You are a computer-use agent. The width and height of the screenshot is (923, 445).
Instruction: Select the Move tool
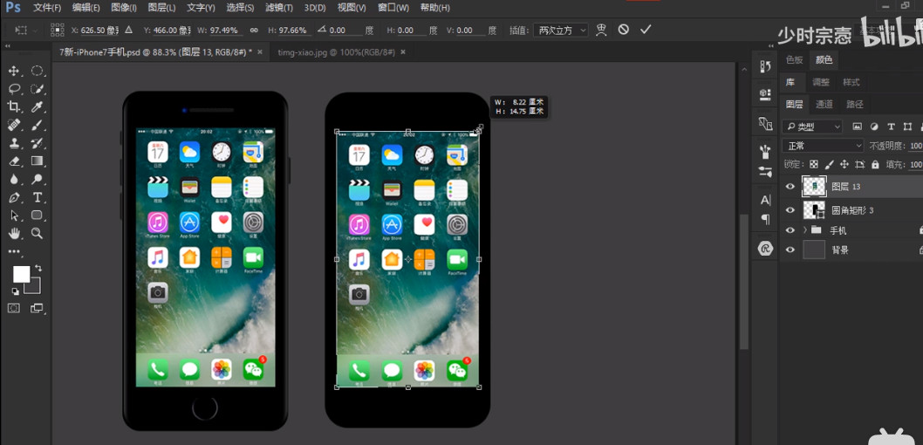pyautogui.click(x=14, y=72)
